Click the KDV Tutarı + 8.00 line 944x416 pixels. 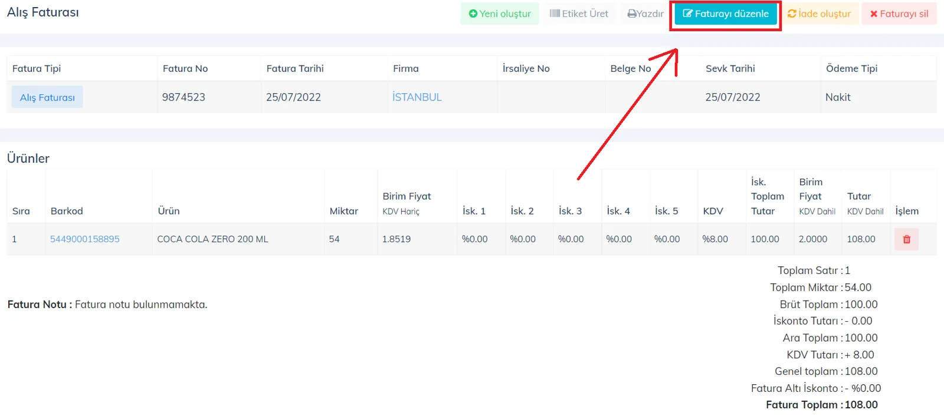(831, 355)
